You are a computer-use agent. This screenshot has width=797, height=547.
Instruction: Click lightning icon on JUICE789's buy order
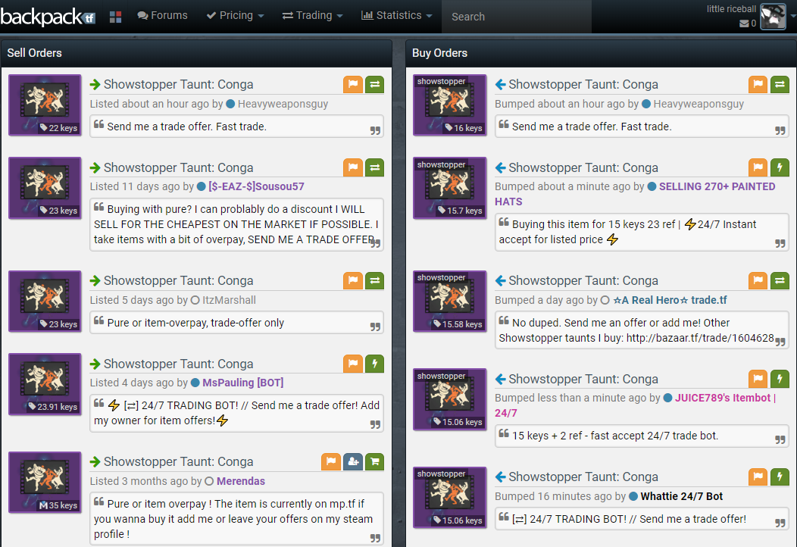coord(780,379)
